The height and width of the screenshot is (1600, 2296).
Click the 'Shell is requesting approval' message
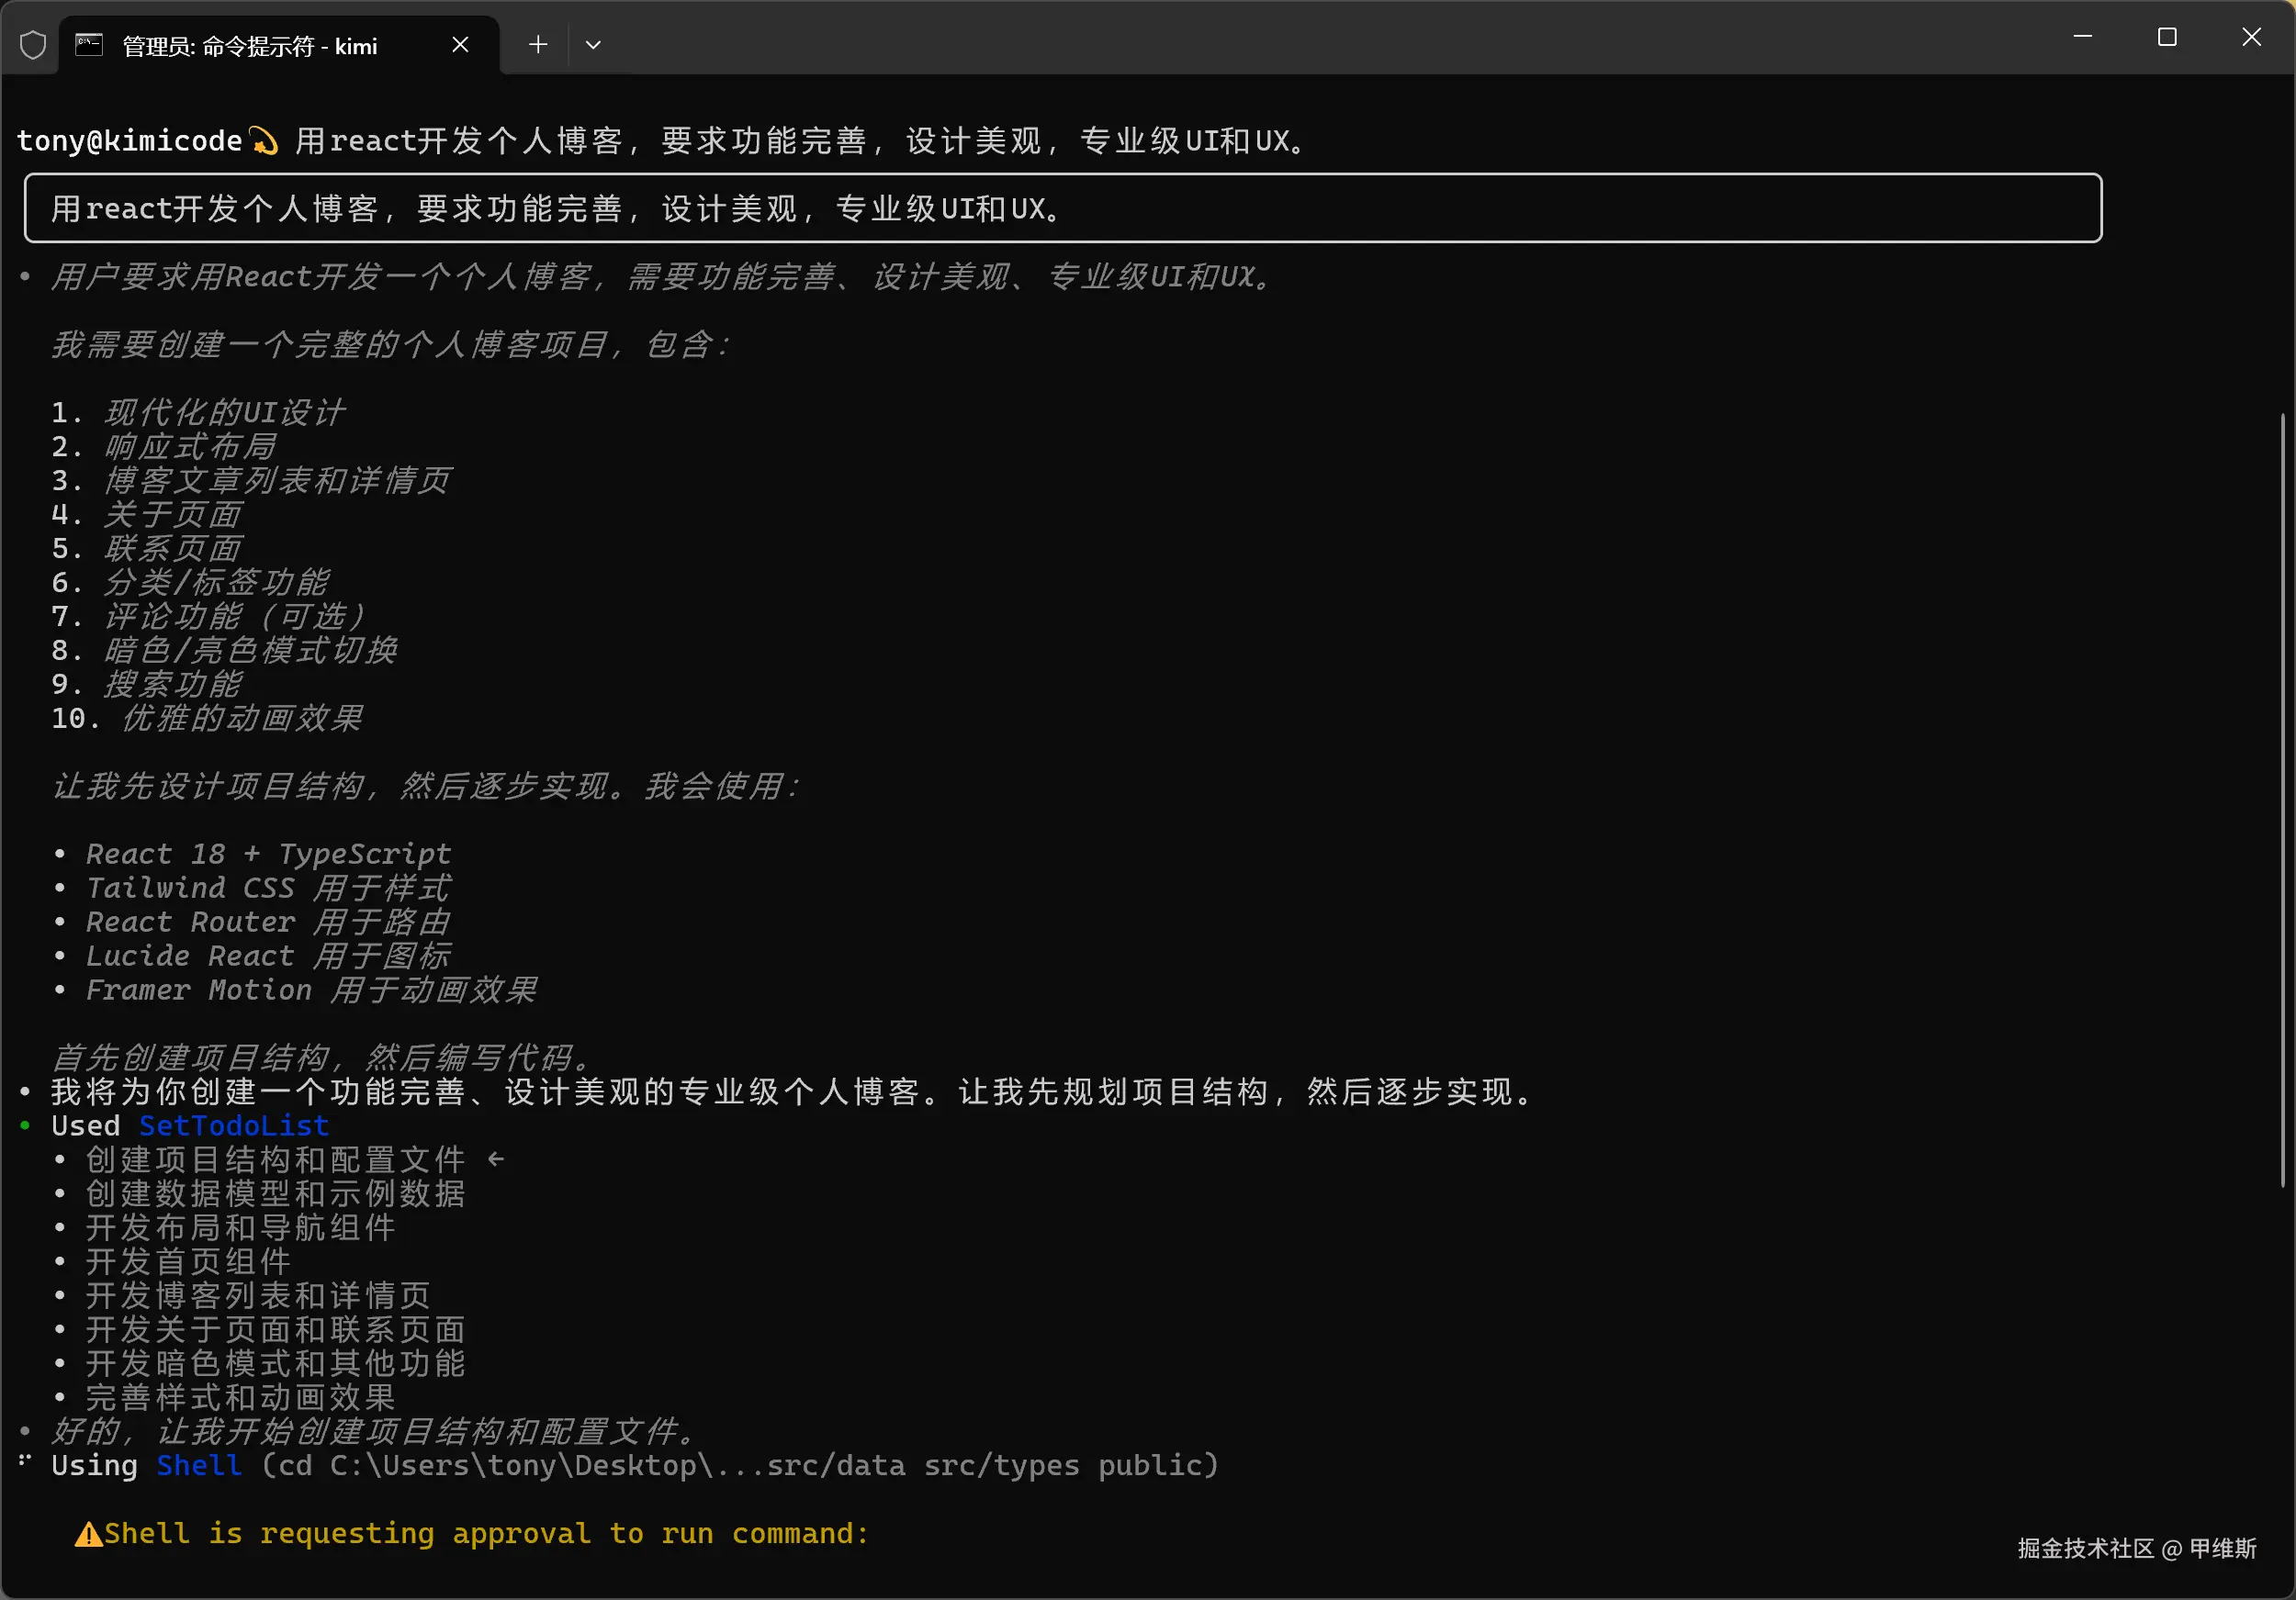(486, 1533)
